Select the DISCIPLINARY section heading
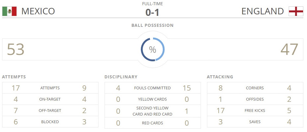The image size is (307, 132). (121, 77)
